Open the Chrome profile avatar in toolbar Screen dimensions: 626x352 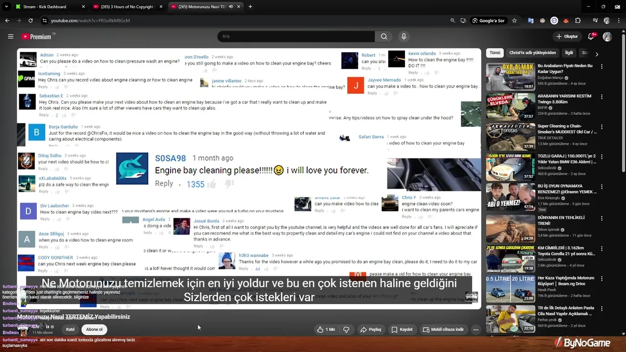coord(607,21)
